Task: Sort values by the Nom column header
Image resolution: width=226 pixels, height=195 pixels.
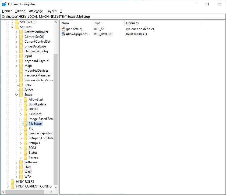Action: coord(76,23)
